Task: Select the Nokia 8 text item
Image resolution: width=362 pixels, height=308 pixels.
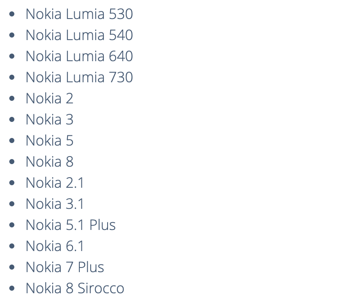Action: point(50,162)
